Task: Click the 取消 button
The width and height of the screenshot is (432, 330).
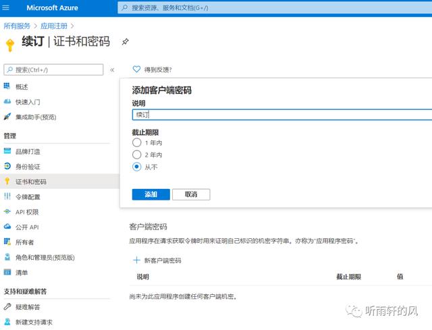Action: (x=191, y=194)
